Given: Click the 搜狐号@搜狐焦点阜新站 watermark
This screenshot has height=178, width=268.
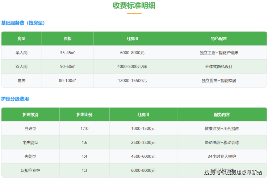Looking at the screenshot, I should click(233, 172).
